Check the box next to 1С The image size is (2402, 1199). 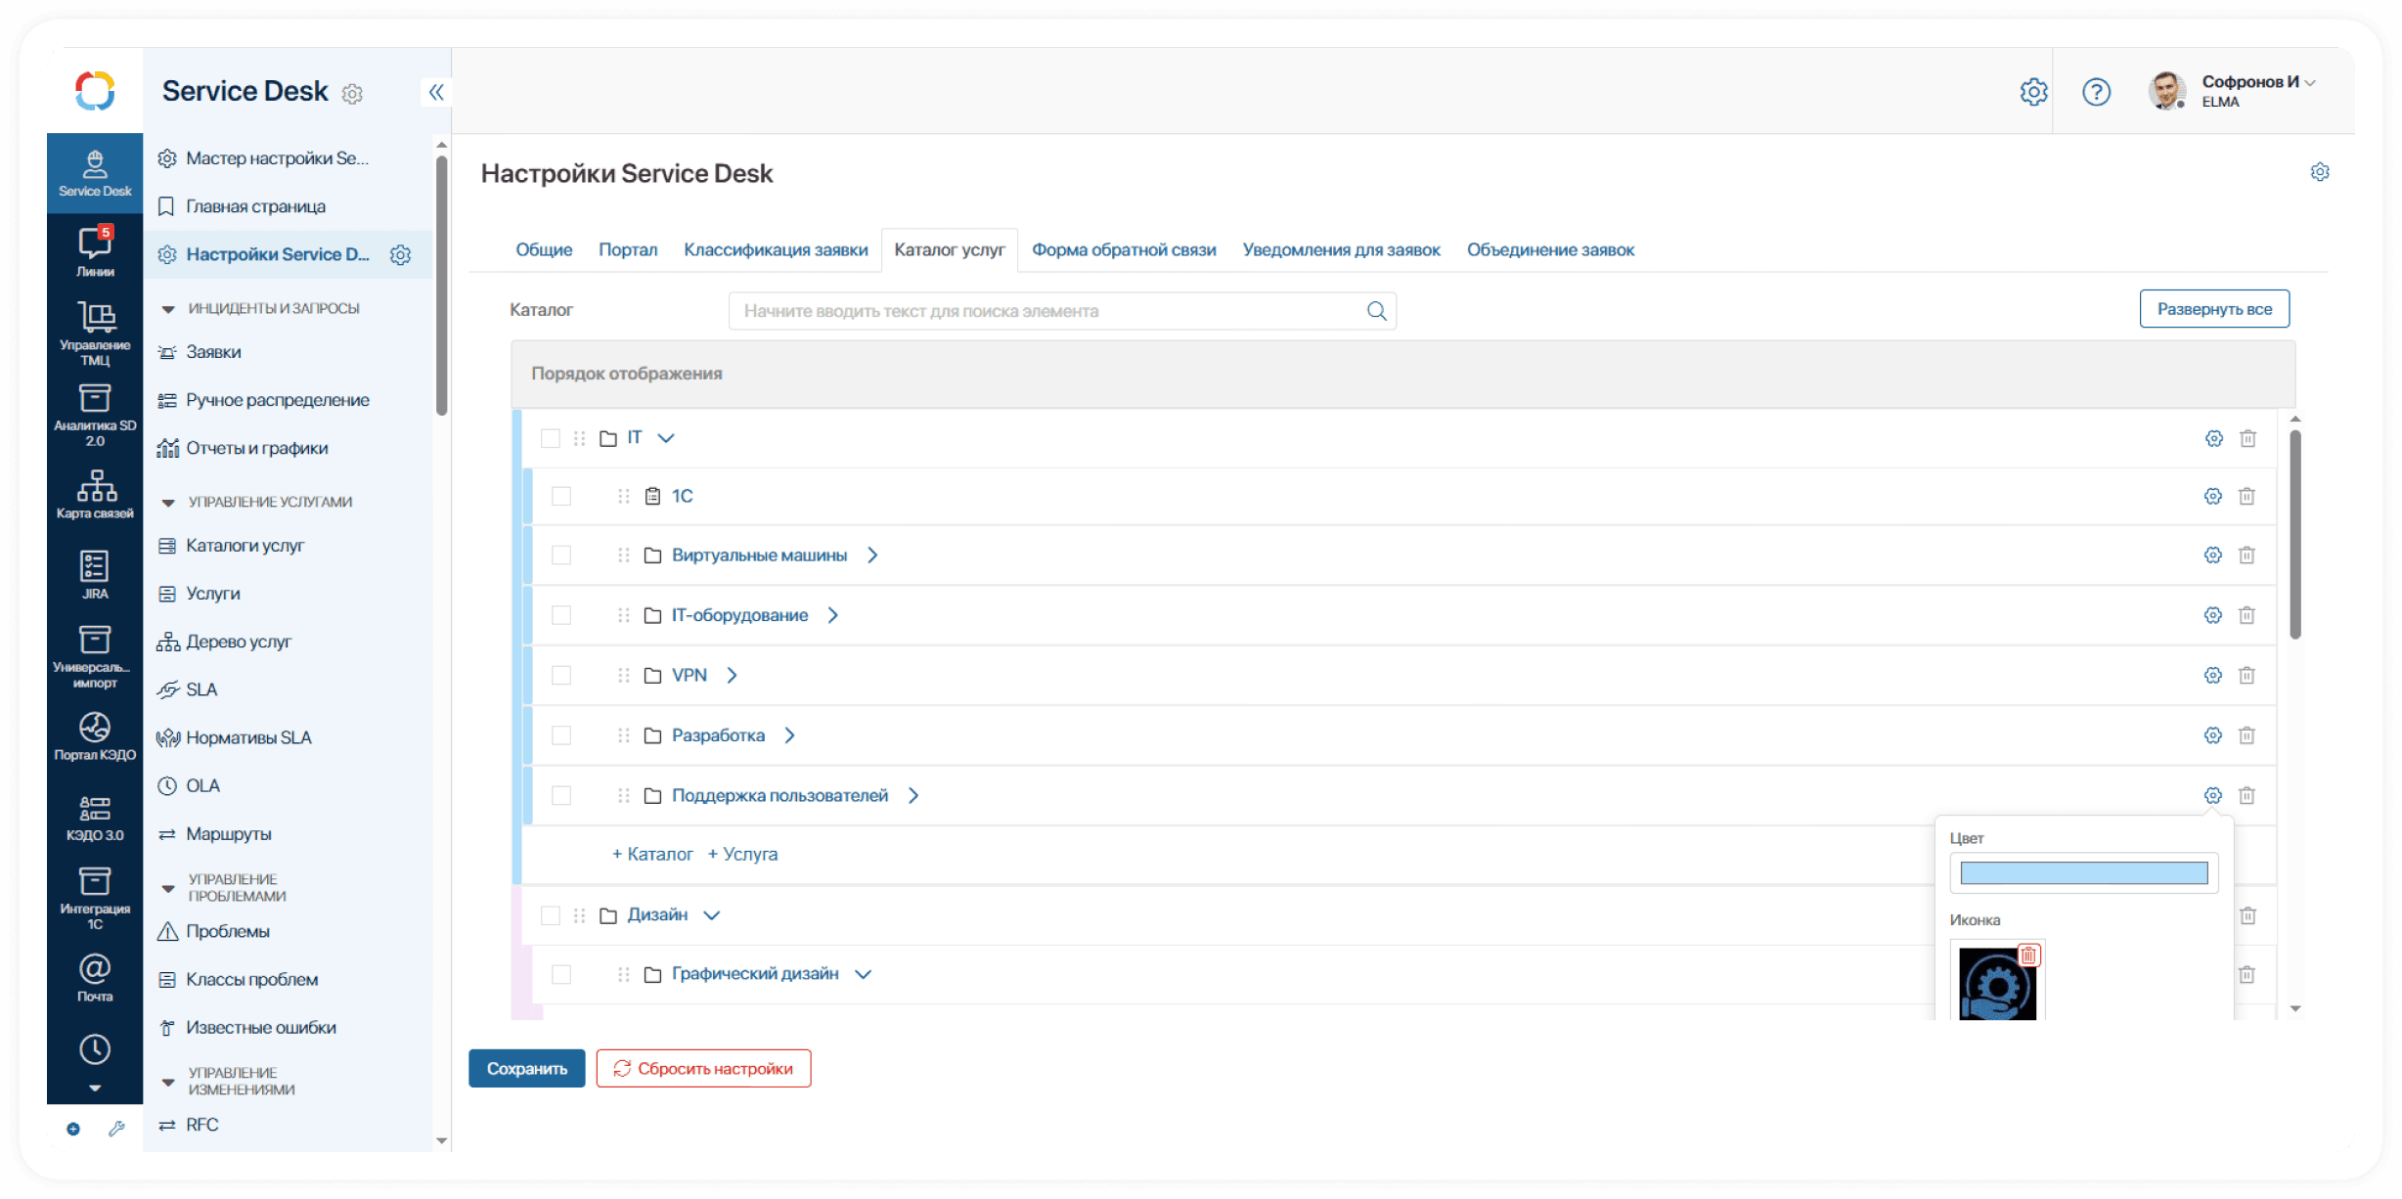coord(561,497)
